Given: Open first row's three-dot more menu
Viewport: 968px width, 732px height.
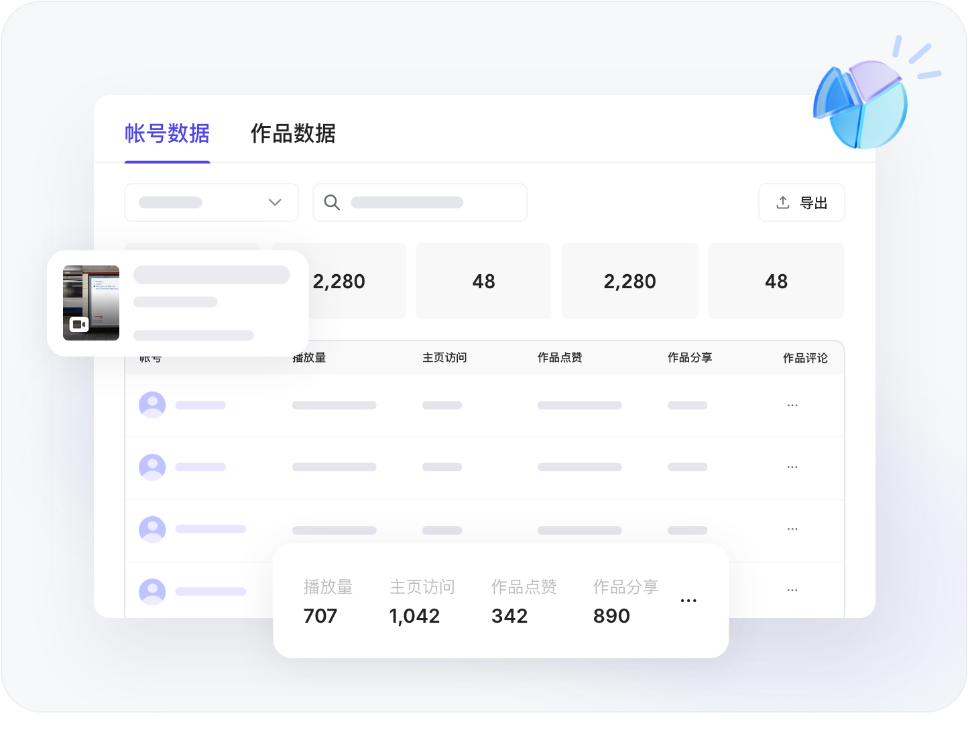Looking at the screenshot, I should point(792,406).
